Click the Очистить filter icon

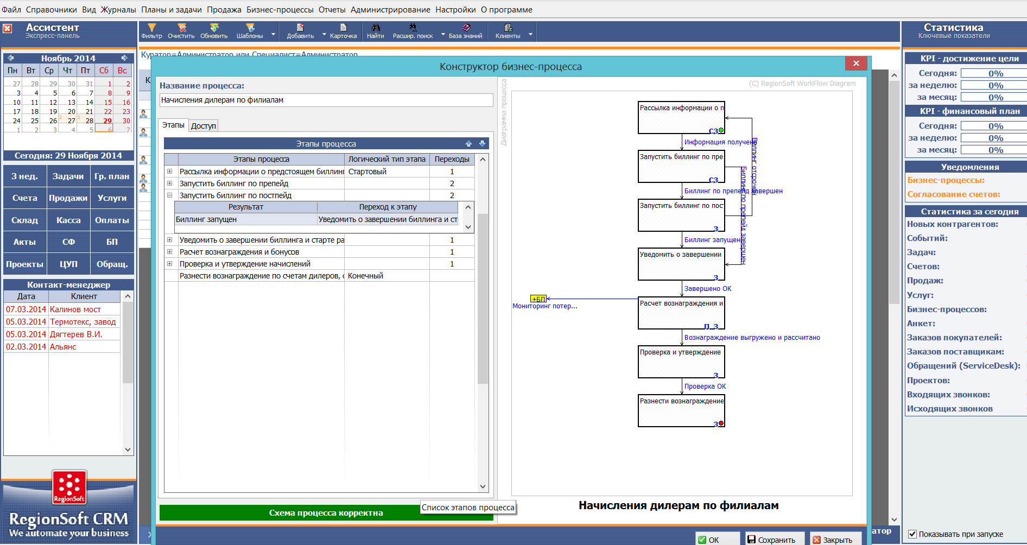click(182, 28)
